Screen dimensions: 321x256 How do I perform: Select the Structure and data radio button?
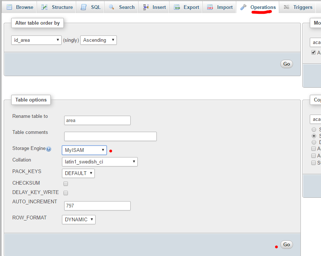(x=314, y=136)
